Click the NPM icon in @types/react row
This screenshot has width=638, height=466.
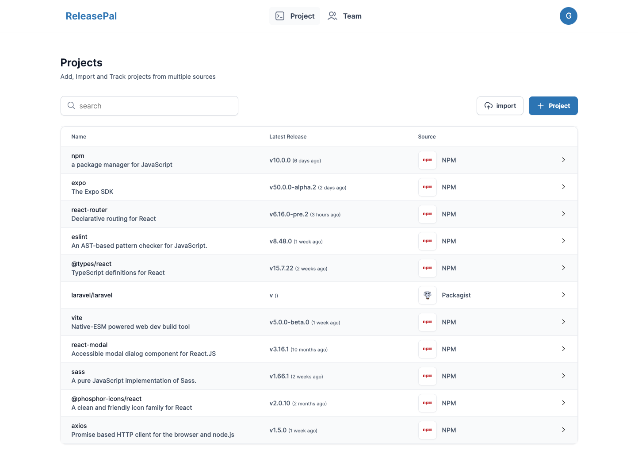click(428, 268)
